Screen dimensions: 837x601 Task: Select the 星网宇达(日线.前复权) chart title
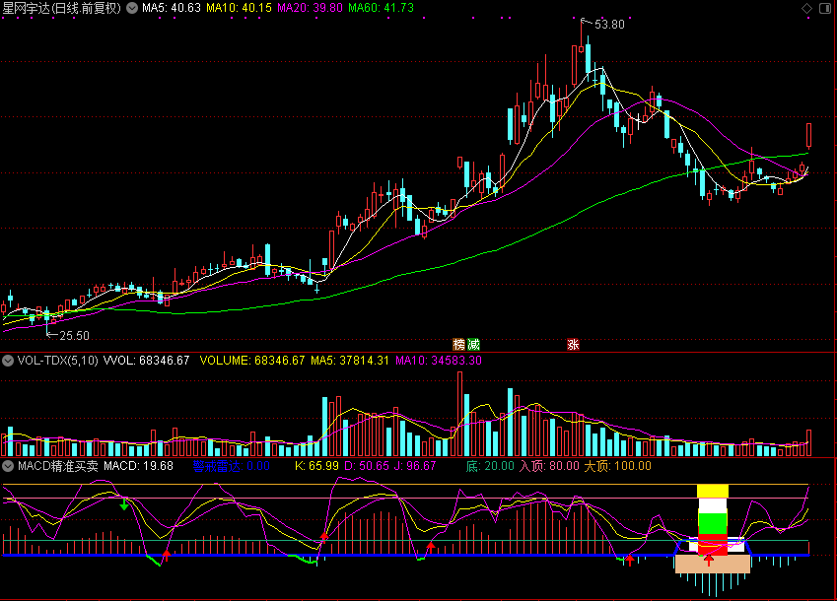tap(62, 8)
